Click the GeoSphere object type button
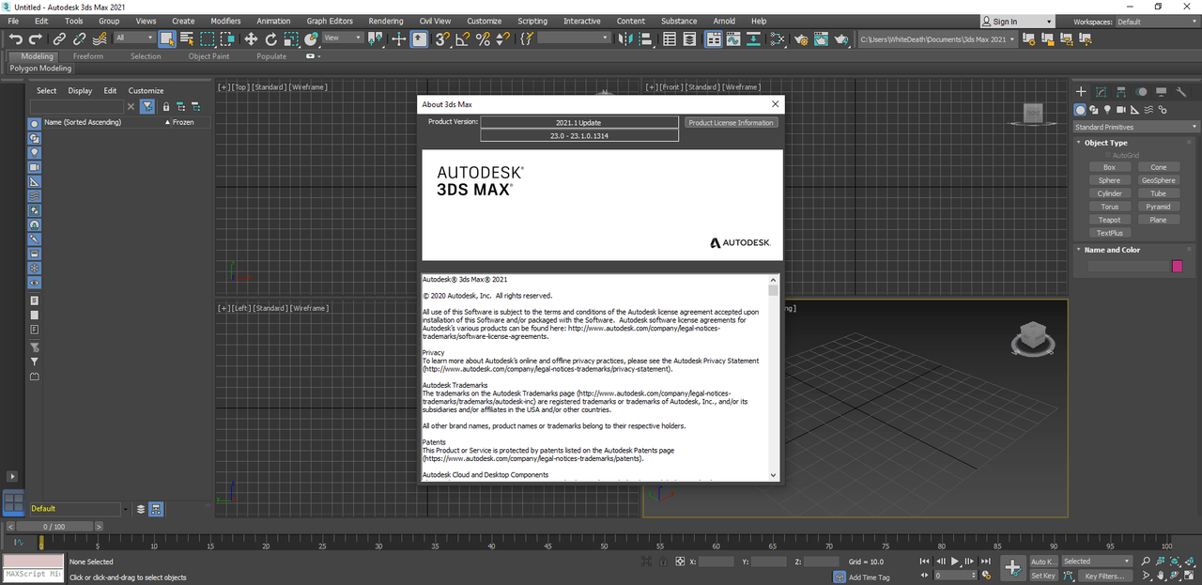 point(1159,180)
